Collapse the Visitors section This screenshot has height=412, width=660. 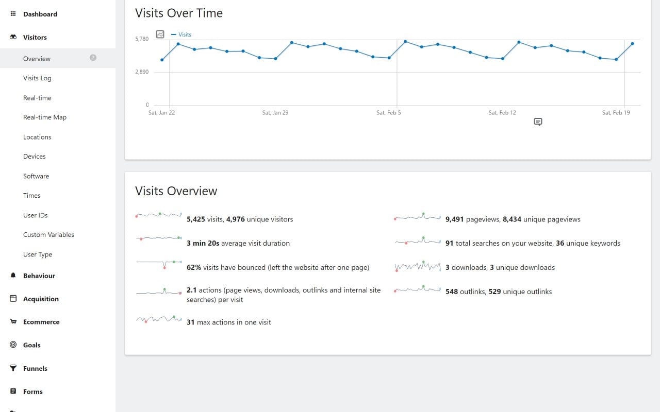pyautogui.click(x=35, y=37)
